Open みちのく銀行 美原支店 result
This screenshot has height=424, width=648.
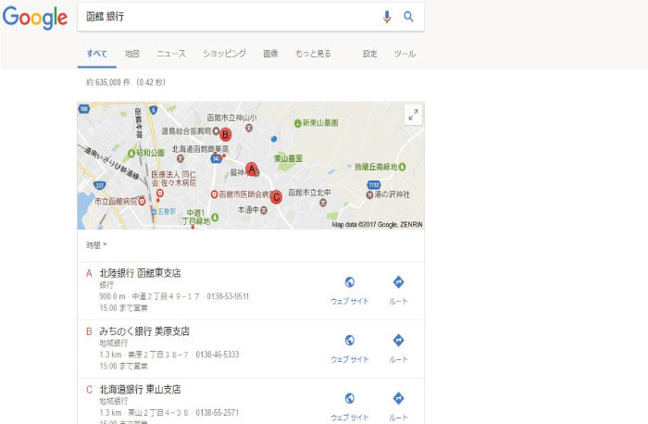point(144,331)
